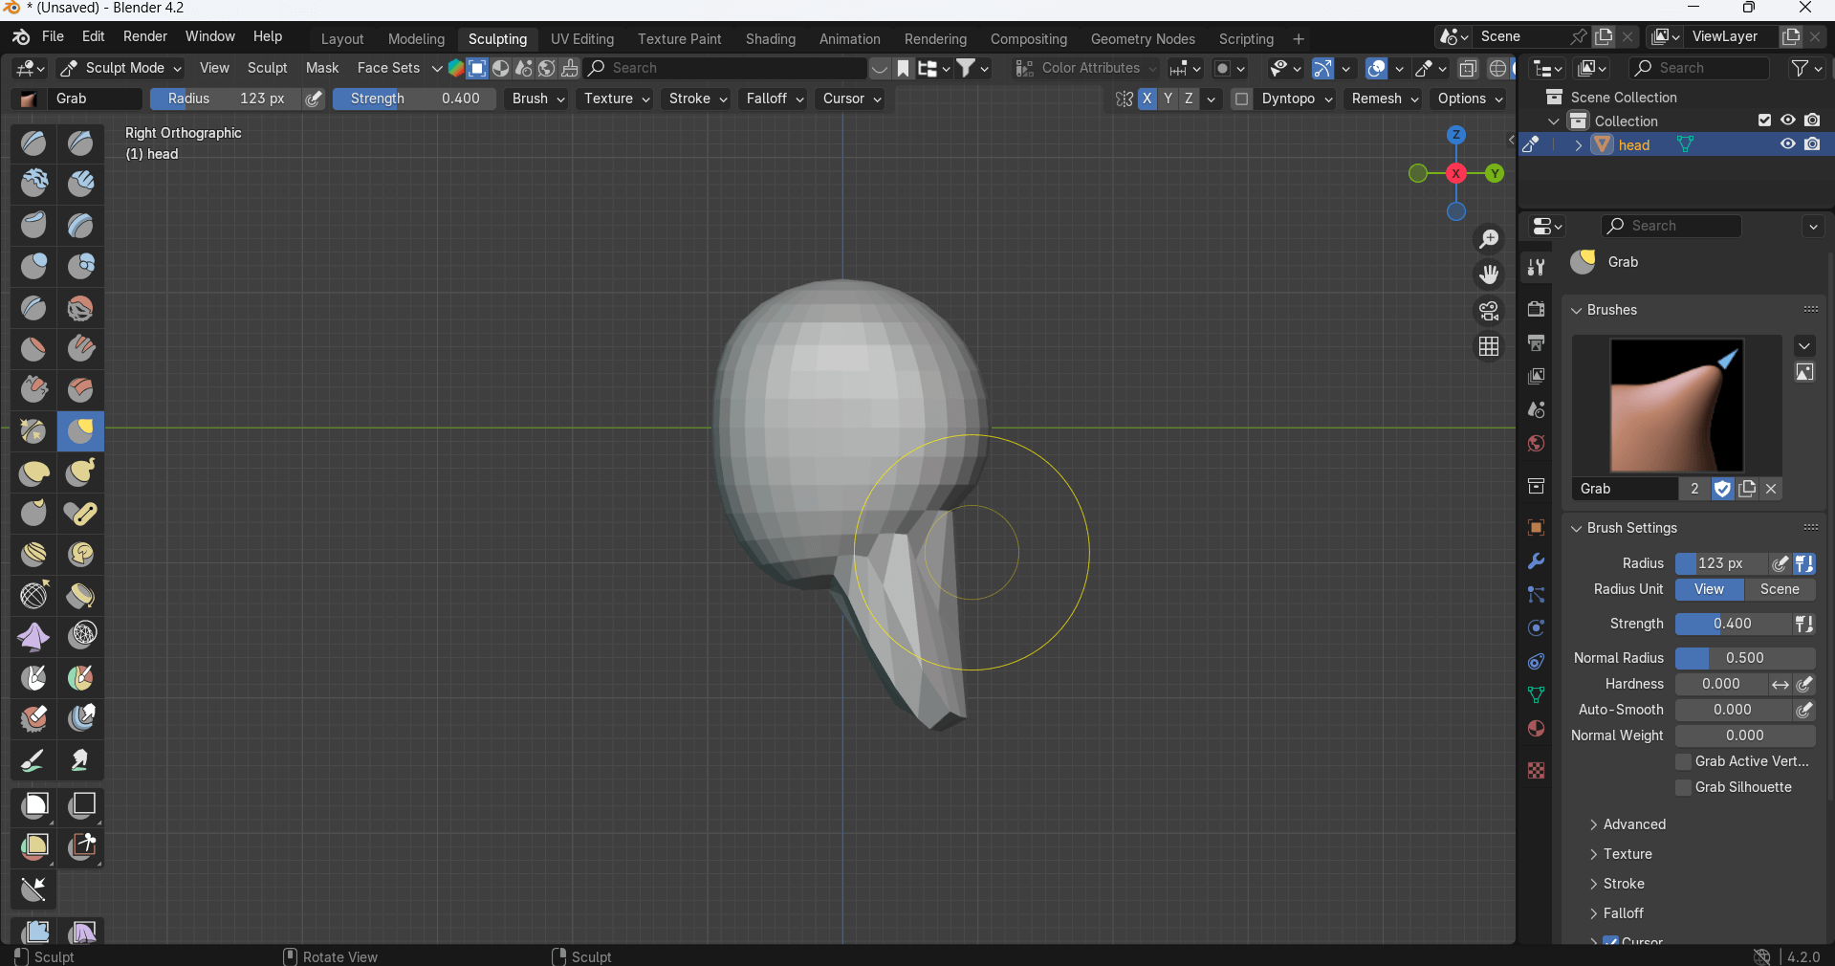Adjust Normal Radius slider in properties
This screenshot has width=1835, height=966.
coord(1745,658)
